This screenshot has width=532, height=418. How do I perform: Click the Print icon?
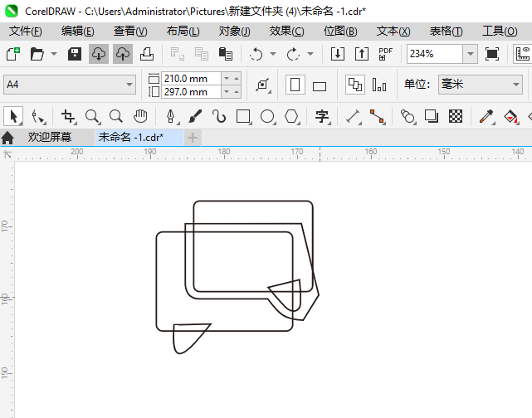tap(147, 54)
